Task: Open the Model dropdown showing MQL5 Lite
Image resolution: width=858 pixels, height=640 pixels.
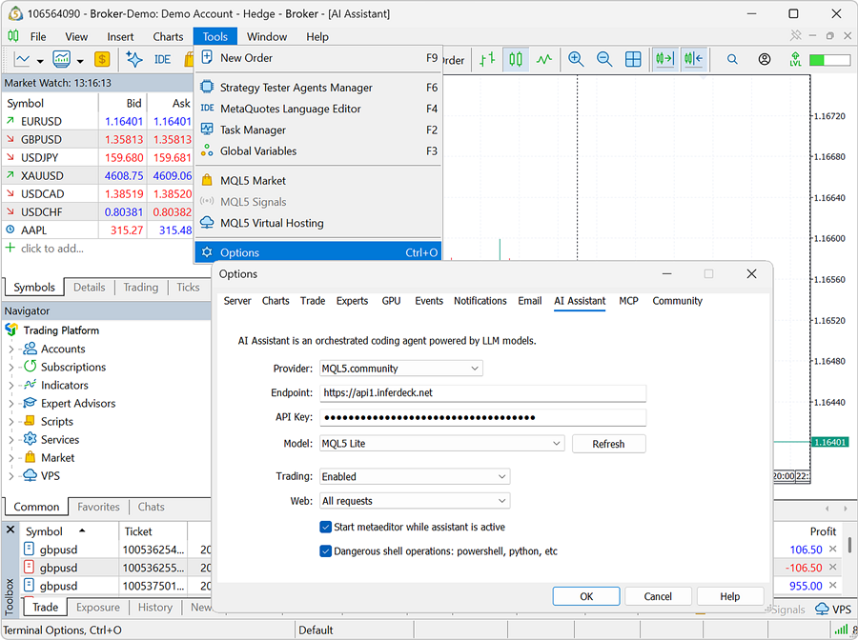Action: pyautogui.click(x=442, y=443)
